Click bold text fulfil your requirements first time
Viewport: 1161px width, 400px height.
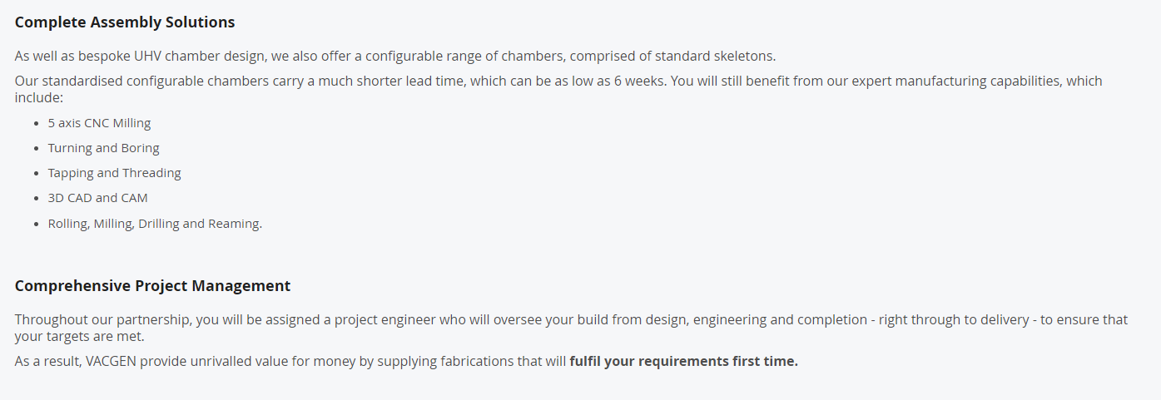point(683,362)
